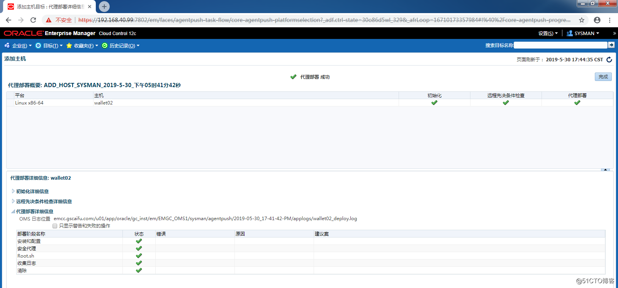The height and width of the screenshot is (288, 618).
Task: Click the browser forward arrow
Action: (x=21, y=20)
